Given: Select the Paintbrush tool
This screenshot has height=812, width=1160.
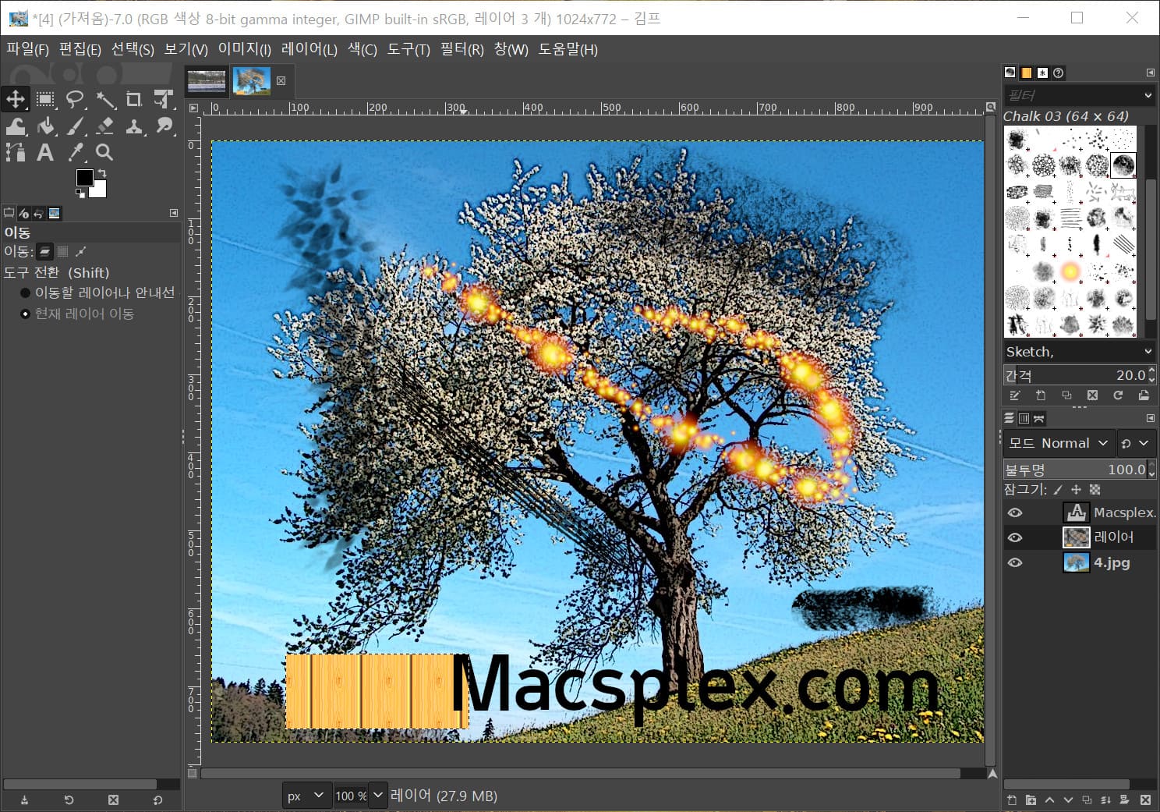Looking at the screenshot, I should point(75,126).
